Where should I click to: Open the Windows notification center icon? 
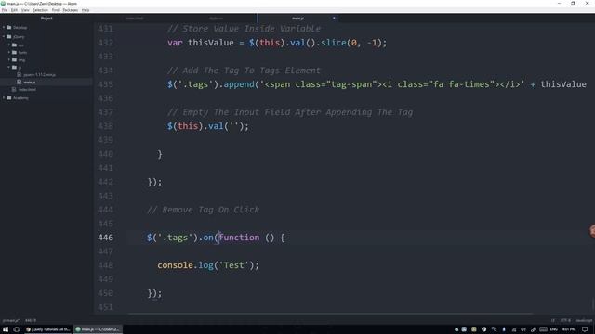pyautogui.click(x=585, y=329)
